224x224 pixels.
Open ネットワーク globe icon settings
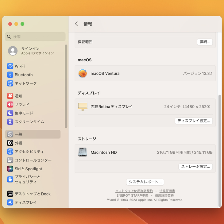point(10,83)
